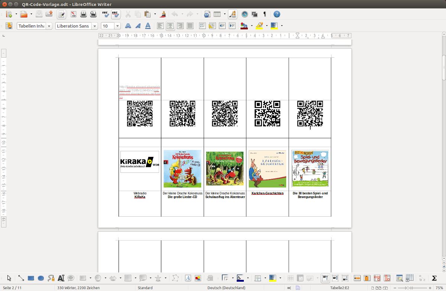The width and height of the screenshot is (446, 291).
Task: Select the Callouts tool
Action: click(x=71, y=278)
